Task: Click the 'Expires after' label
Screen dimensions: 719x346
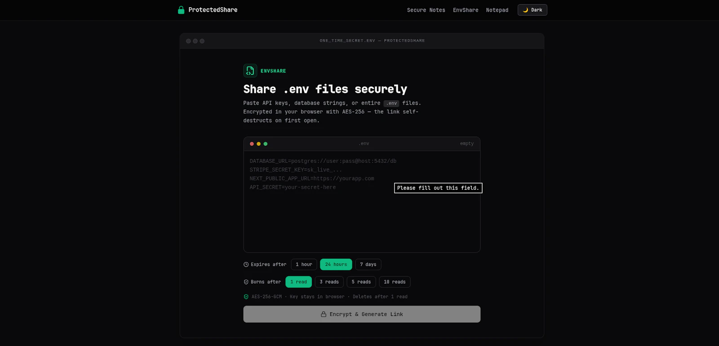Action: coord(268,264)
